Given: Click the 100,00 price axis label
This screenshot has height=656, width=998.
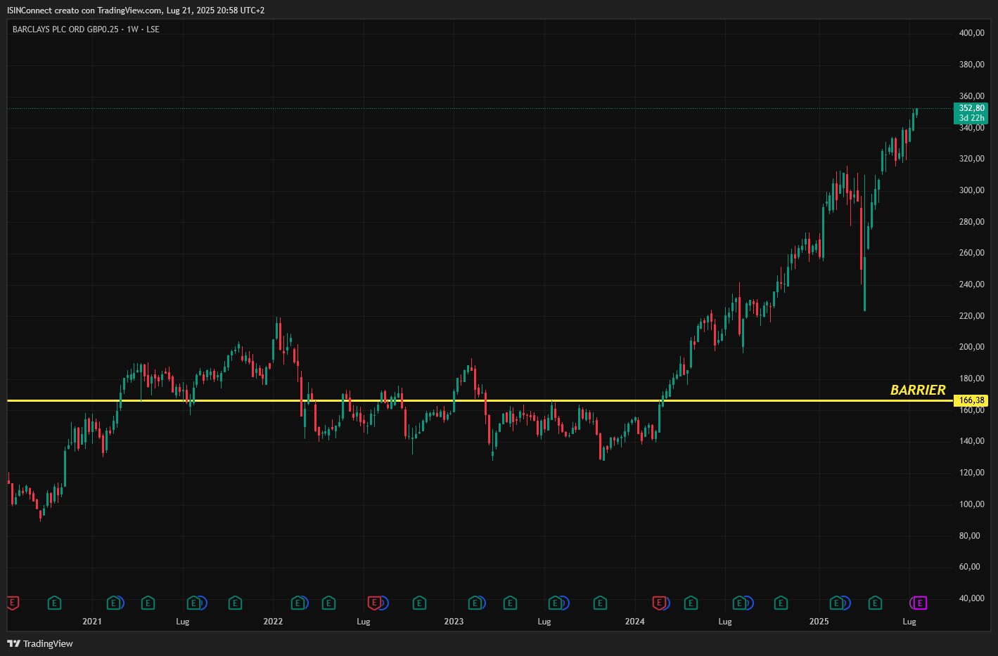Looking at the screenshot, I should pyautogui.click(x=971, y=504).
